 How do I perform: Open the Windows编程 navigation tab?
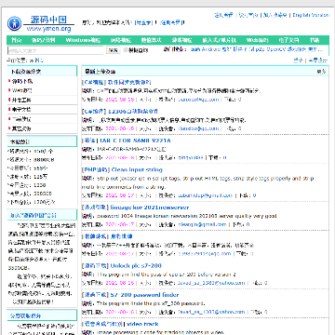pyautogui.click(x=83, y=40)
